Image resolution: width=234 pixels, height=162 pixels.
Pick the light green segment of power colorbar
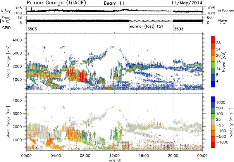click(x=213, y=65)
